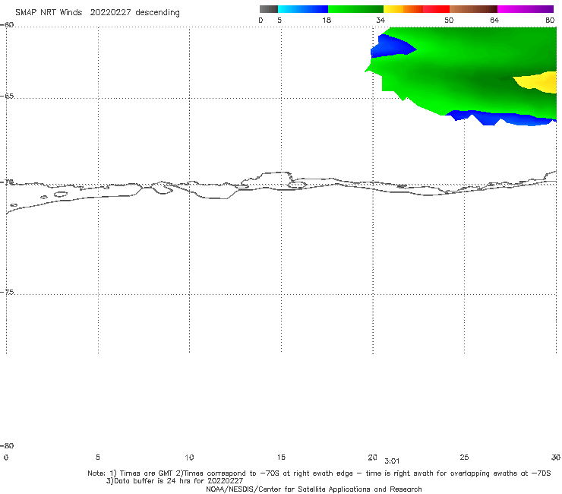Click the latitude axis label -75
This screenshot has width=562, height=494.
point(7,292)
